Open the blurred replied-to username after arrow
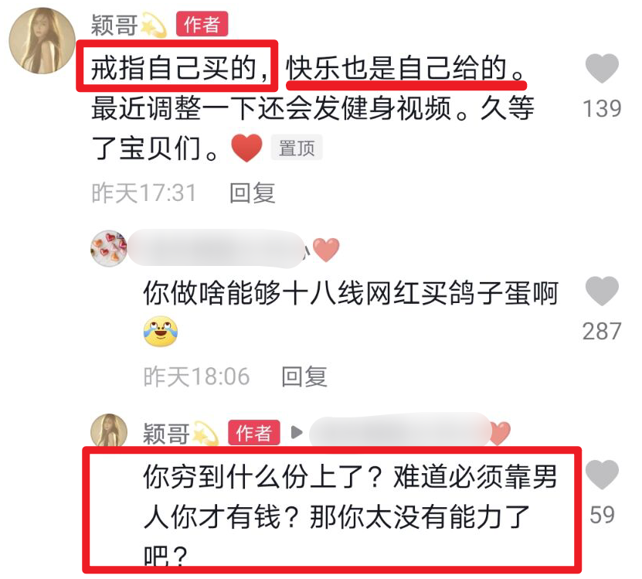This screenshot has width=642, height=579. coord(400,431)
